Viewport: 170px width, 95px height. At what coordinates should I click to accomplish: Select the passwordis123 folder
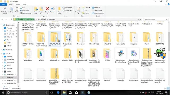(120, 38)
